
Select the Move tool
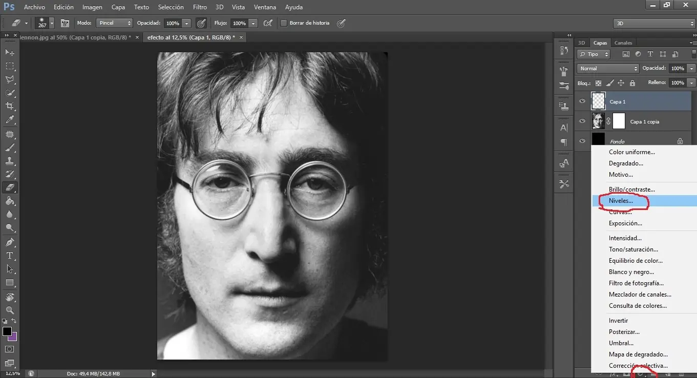click(10, 53)
